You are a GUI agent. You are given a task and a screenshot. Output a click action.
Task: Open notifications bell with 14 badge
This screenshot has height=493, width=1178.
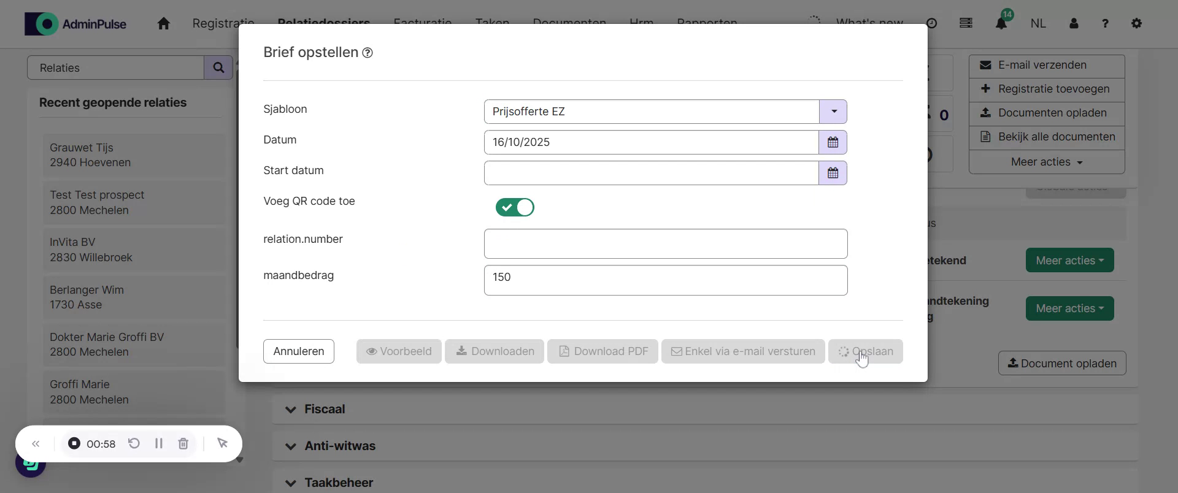pyautogui.click(x=1001, y=23)
